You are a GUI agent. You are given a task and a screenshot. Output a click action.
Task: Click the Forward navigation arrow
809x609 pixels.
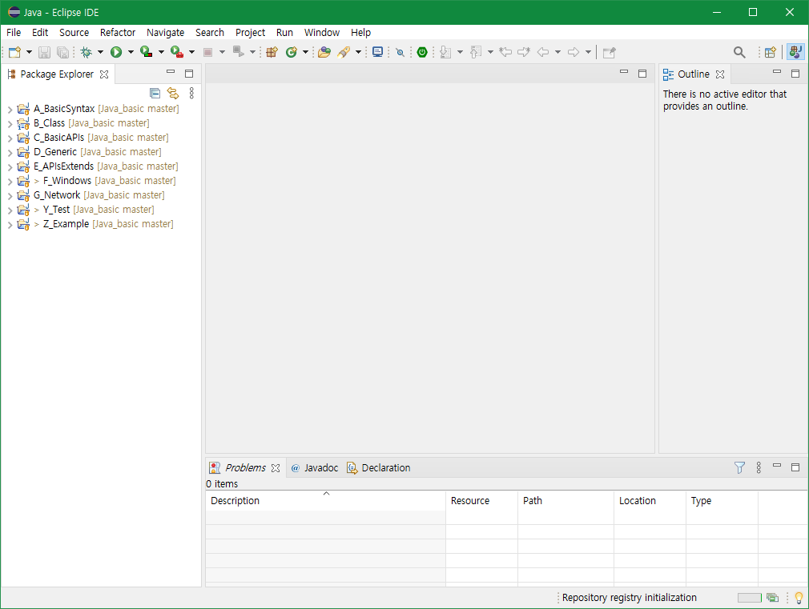574,52
